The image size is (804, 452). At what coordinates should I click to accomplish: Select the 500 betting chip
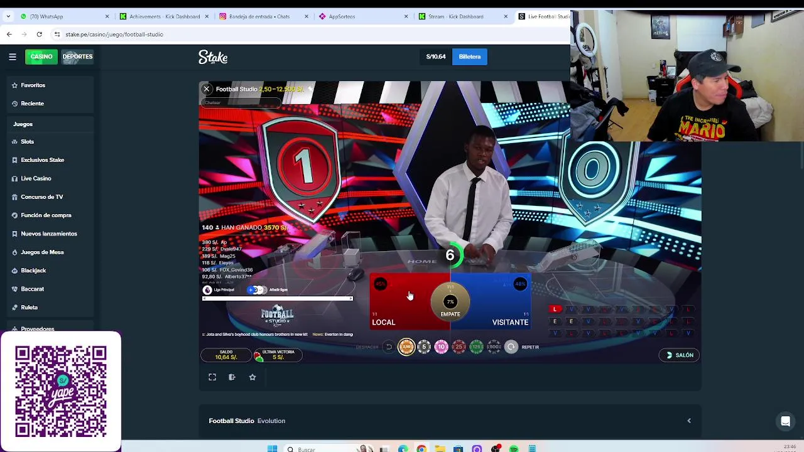(x=494, y=347)
